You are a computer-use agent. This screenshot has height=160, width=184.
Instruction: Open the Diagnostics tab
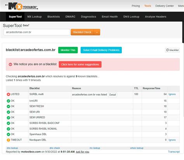89,17
